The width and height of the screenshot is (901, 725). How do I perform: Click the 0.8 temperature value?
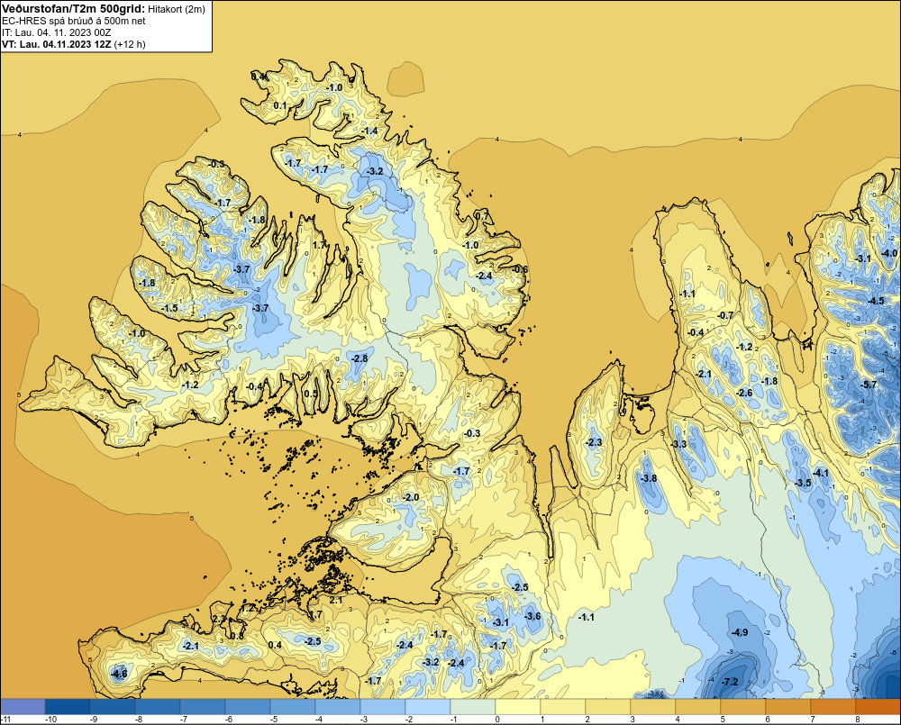[x=237, y=636]
